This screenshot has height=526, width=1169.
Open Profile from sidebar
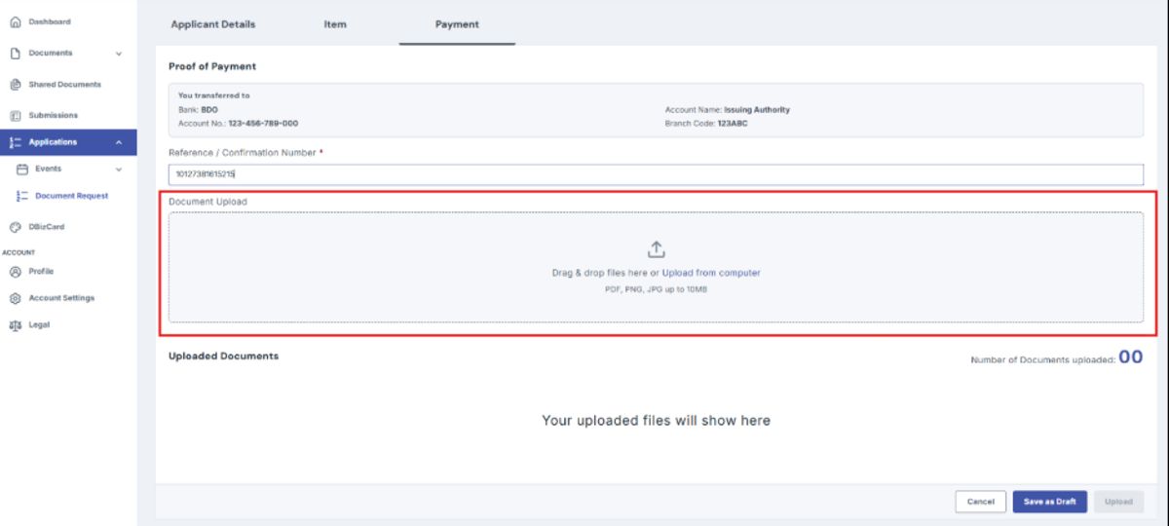click(41, 272)
